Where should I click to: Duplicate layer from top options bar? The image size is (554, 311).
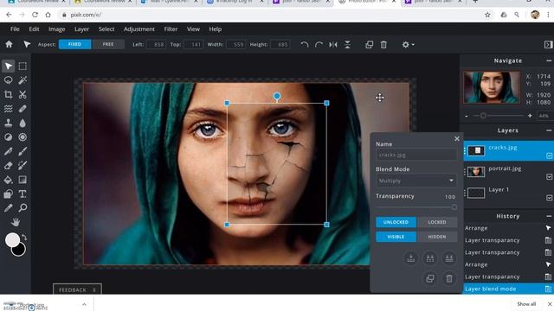pos(370,44)
